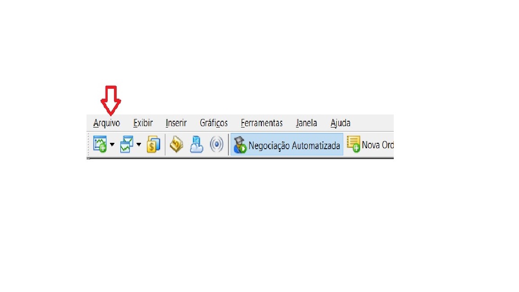Open the signals broadcast icon
This screenshot has width=519, height=292.
[216, 144]
